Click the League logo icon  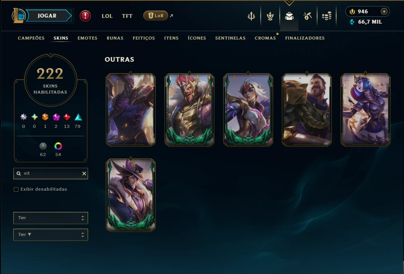19,16
